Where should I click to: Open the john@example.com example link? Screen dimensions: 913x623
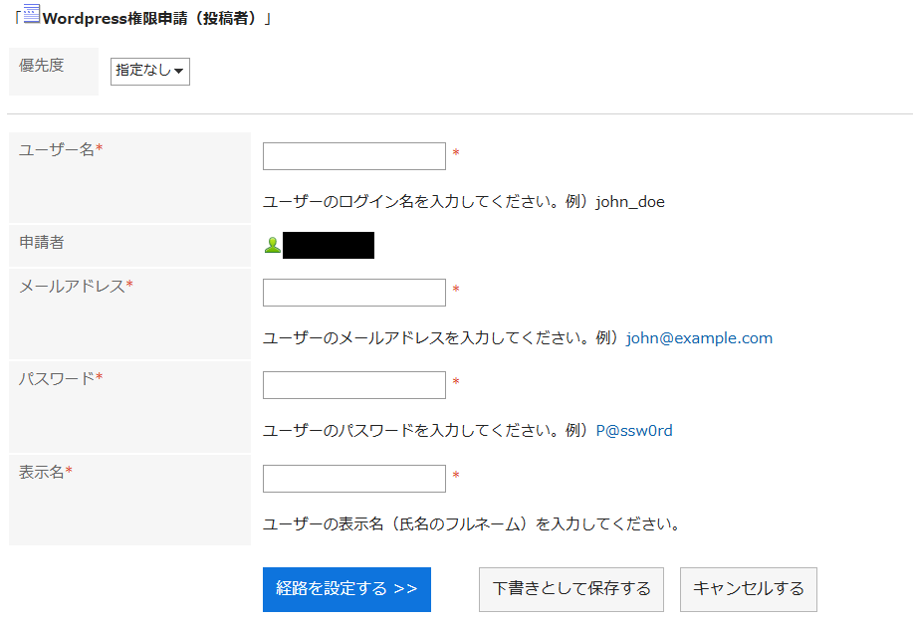(699, 338)
